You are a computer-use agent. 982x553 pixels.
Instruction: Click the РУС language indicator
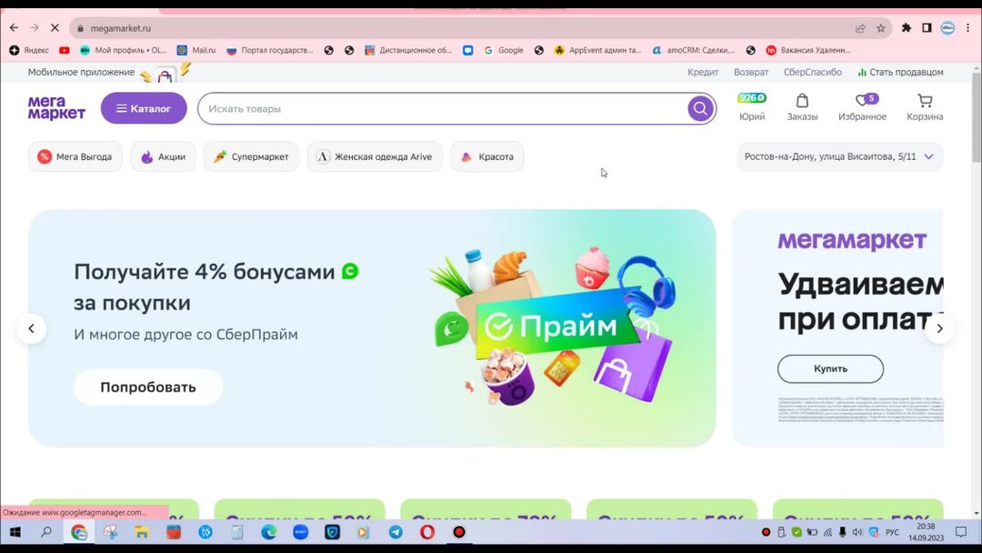893,532
